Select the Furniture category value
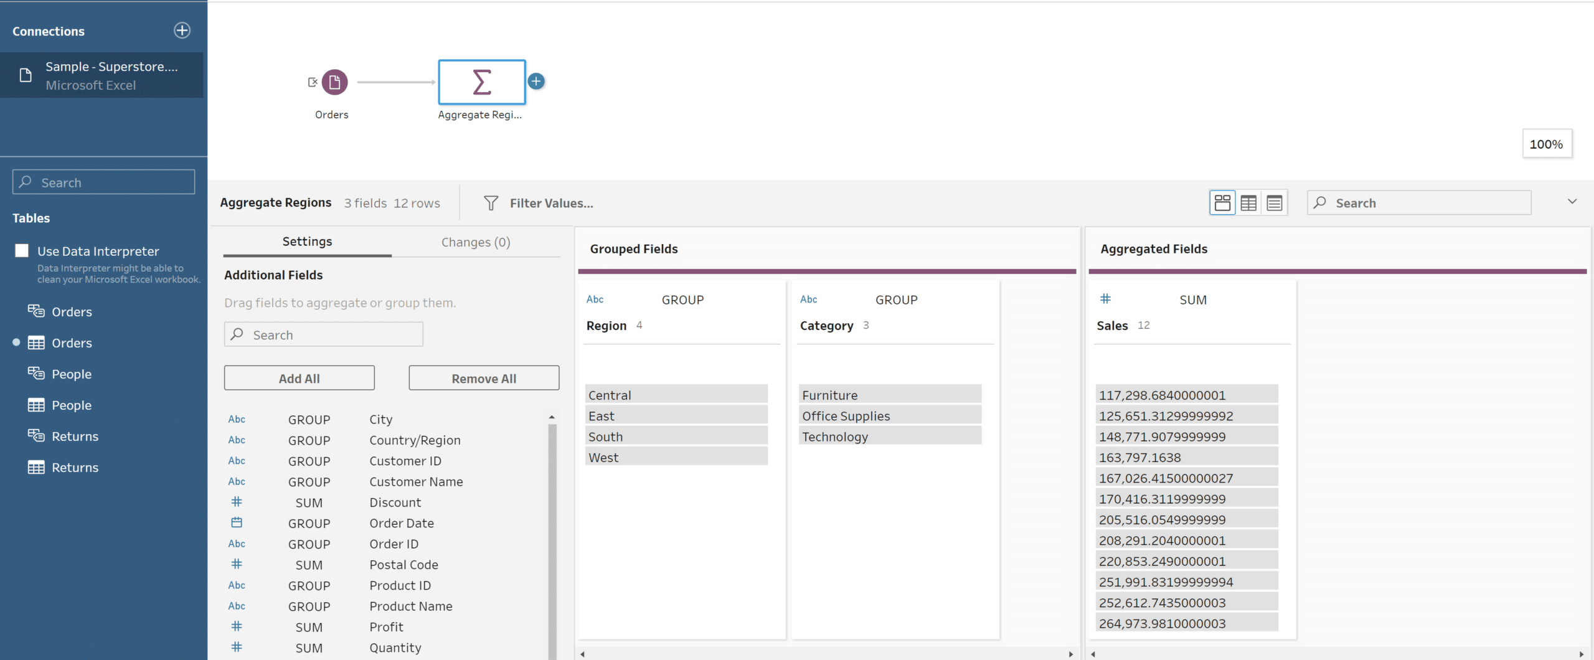The image size is (1594, 660). pos(890,395)
